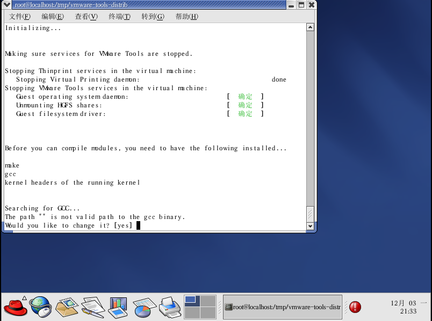Open the 终端(T) menu
This screenshot has height=321, width=432.
pos(120,17)
